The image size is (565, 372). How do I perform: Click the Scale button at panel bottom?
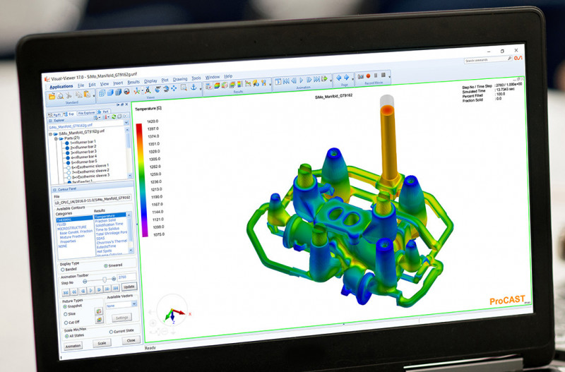pyautogui.click(x=100, y=343)
